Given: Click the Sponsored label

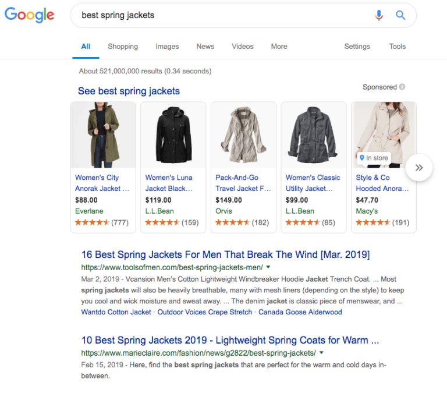Looking at the screenshot, I should point(379,87).
